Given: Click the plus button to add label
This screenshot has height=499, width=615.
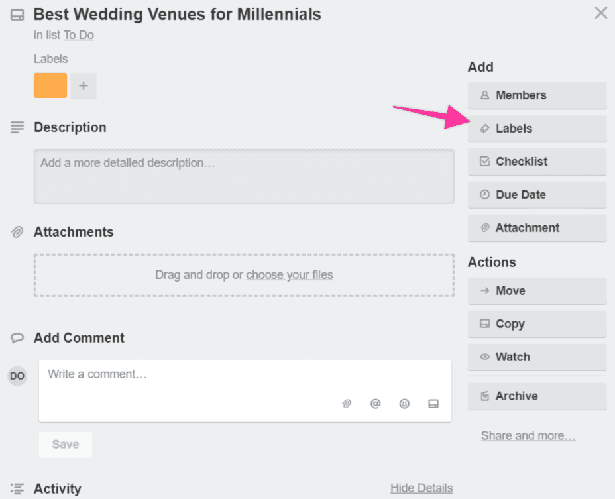Looking at the screenshot, I should tap(84, 85).
